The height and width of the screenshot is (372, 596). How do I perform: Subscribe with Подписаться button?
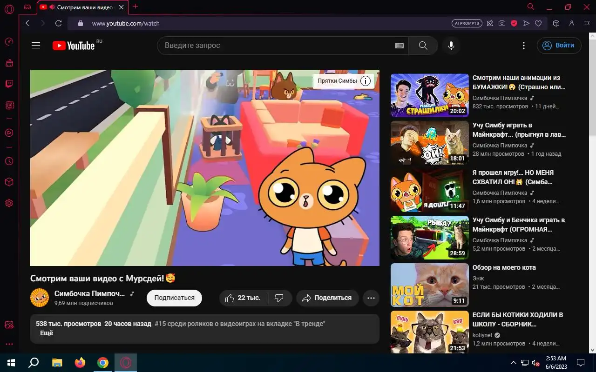click(174, 298)
